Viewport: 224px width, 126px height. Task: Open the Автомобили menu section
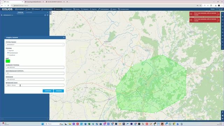tap(20, 9)
